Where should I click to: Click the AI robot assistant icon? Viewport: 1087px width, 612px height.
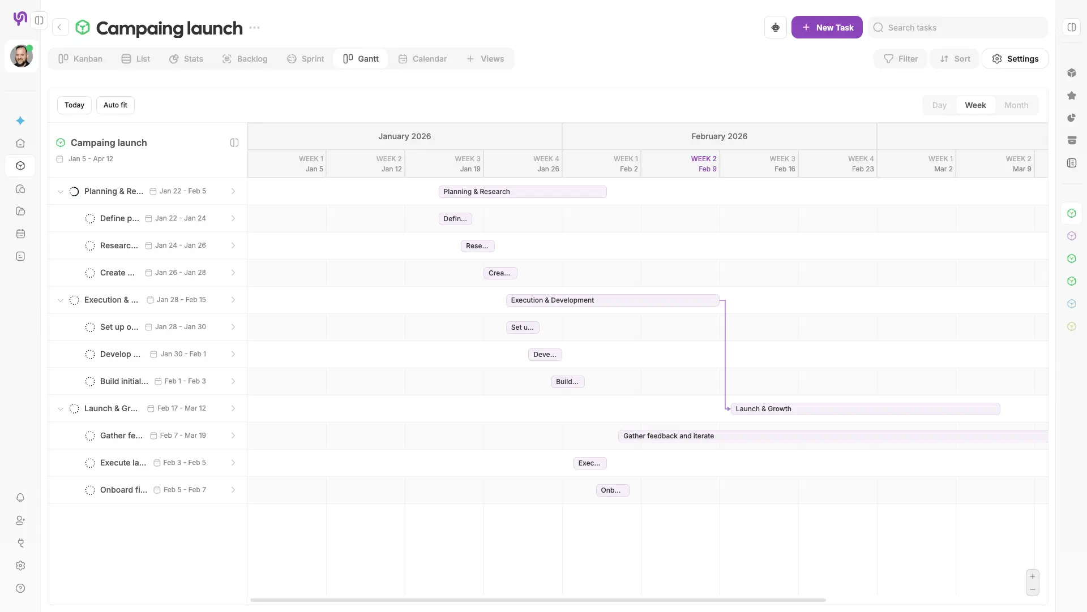click(775, 27)
